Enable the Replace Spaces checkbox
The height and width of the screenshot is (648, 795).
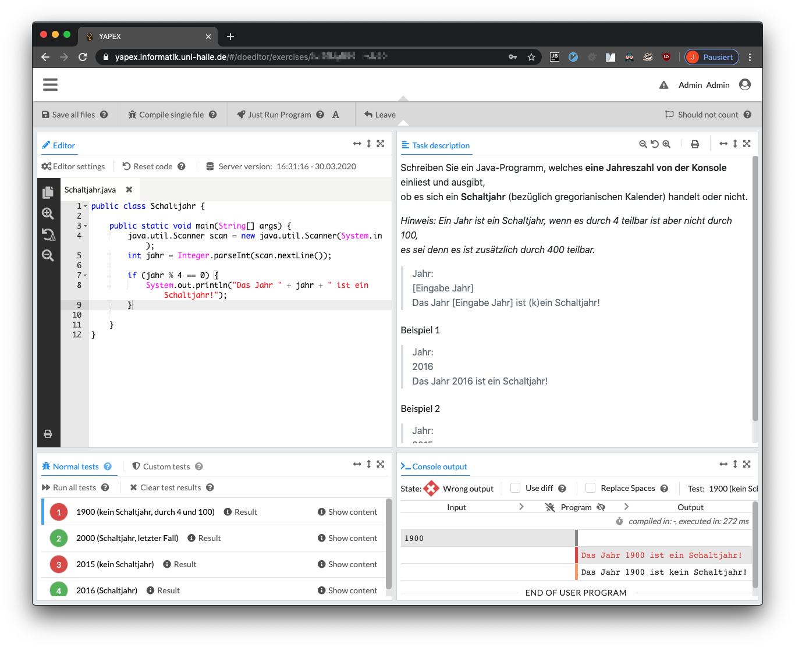coord(591,488)
